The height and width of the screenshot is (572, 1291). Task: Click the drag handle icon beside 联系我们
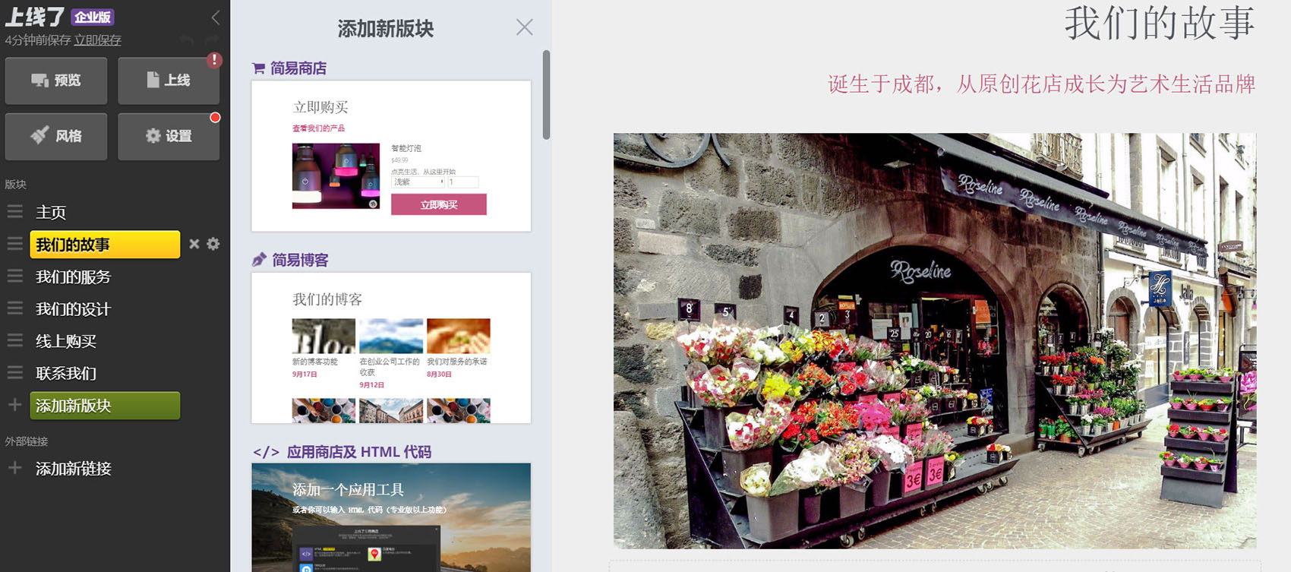point(15,372)
